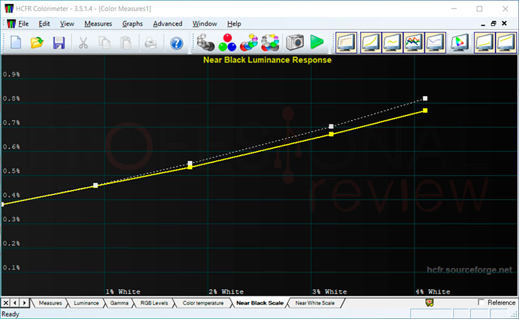Open the Edit menu
The height and width of the screenshot is (319, 519).
(44, 24)
